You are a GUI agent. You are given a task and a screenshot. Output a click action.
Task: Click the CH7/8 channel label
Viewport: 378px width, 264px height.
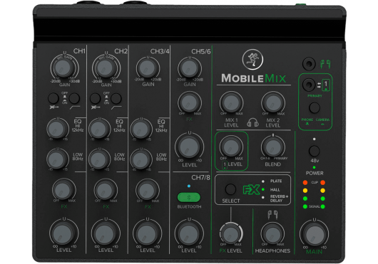tap(200, 177)
